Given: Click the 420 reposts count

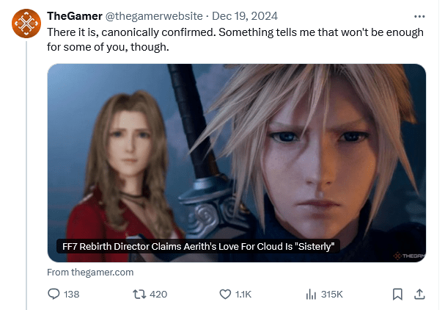Looking at the screenshot, I should [158, 294].
